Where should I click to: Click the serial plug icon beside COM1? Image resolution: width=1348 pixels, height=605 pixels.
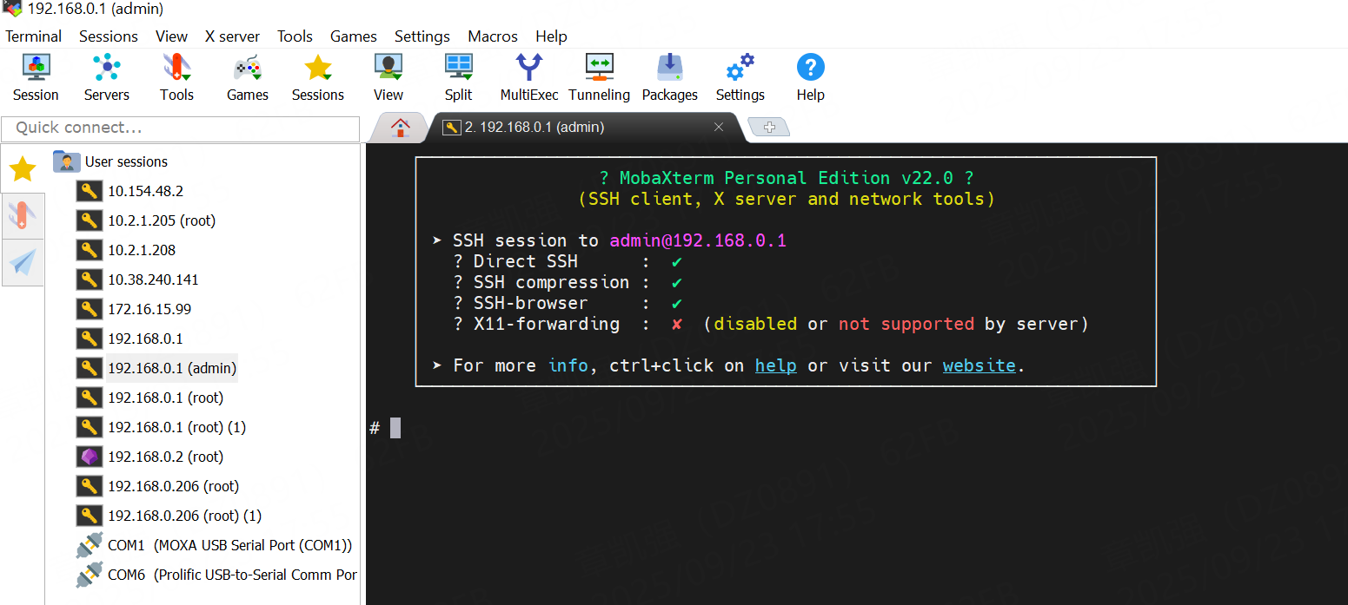(89, 545)
